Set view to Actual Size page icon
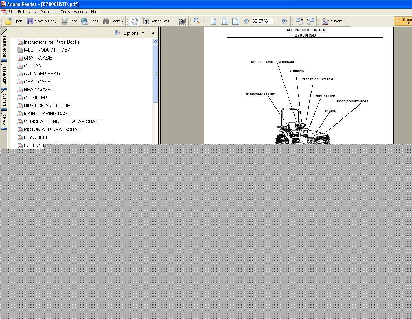Screen dimensions: 412x319 (213, 21)
